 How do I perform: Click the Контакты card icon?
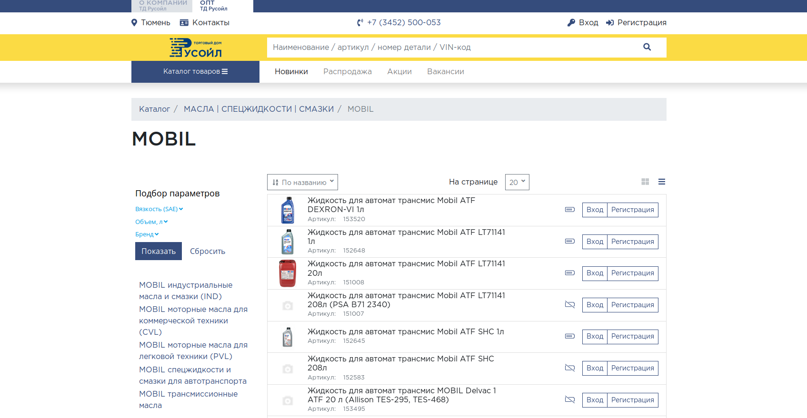tap(184, 22)
